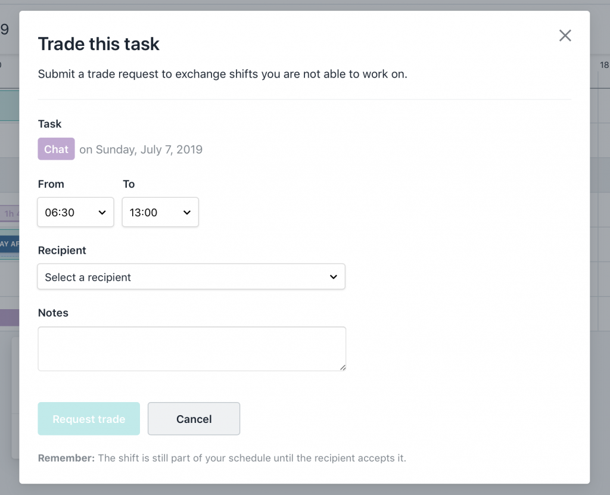Viewport: 610px width, 495px height.
Task: Click the Notes field label
Action: (x=53, y=313)
